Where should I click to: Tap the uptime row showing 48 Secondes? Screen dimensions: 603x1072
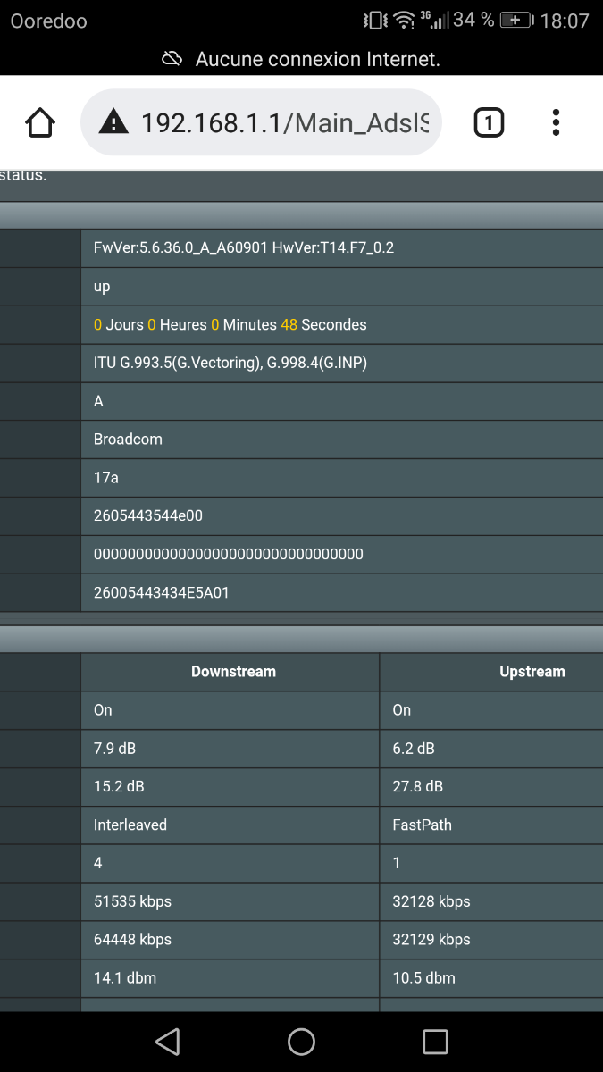click(x=342, y=324)
